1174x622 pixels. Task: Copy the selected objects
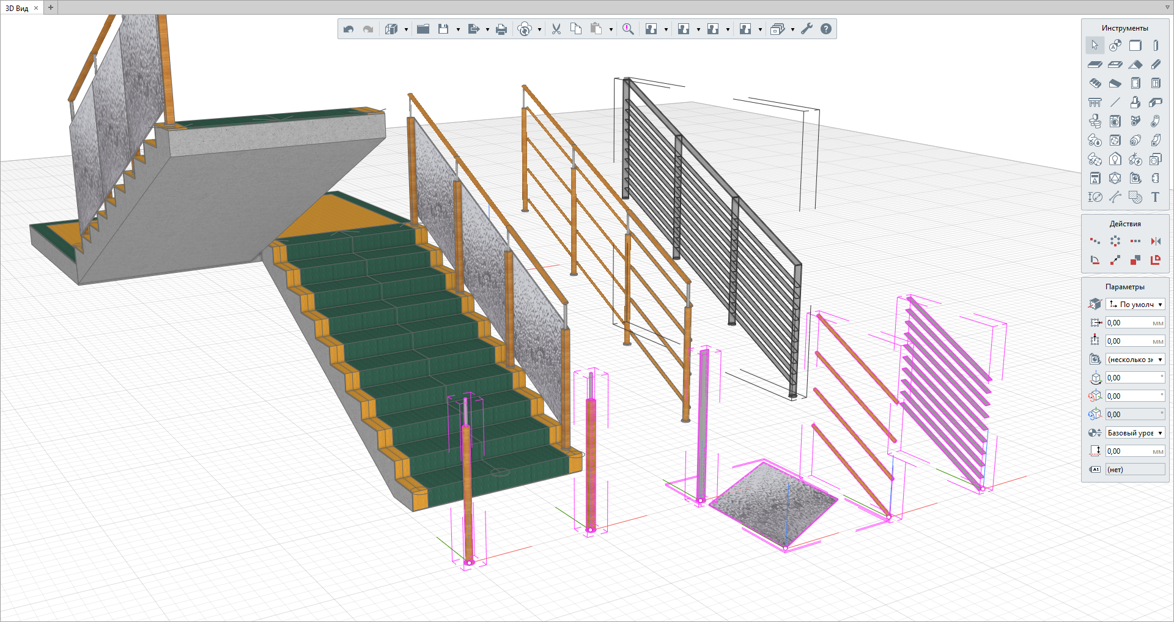click(x=576, y=29)
